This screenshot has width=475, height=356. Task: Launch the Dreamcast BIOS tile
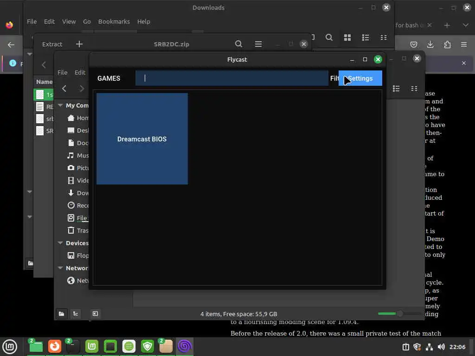(x=142, y=139)
